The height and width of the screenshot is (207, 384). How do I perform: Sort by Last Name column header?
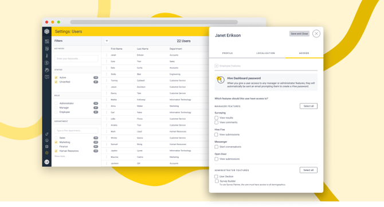(x=143, y=49)
